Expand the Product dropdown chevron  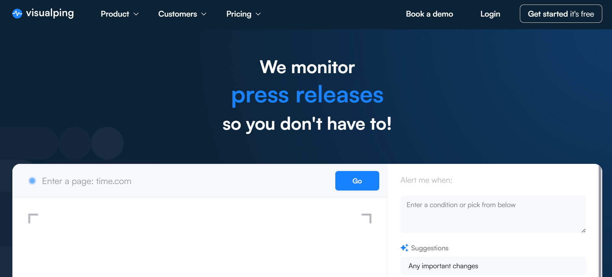[136, 14]
